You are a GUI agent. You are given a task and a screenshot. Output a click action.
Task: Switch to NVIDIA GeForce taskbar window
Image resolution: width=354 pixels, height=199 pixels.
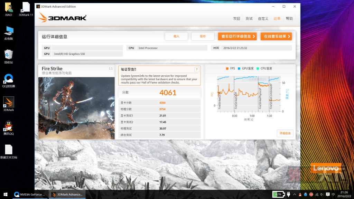[x=30, y=194]
